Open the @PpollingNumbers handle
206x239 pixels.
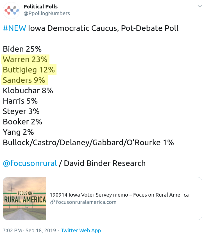click(47, 13)
